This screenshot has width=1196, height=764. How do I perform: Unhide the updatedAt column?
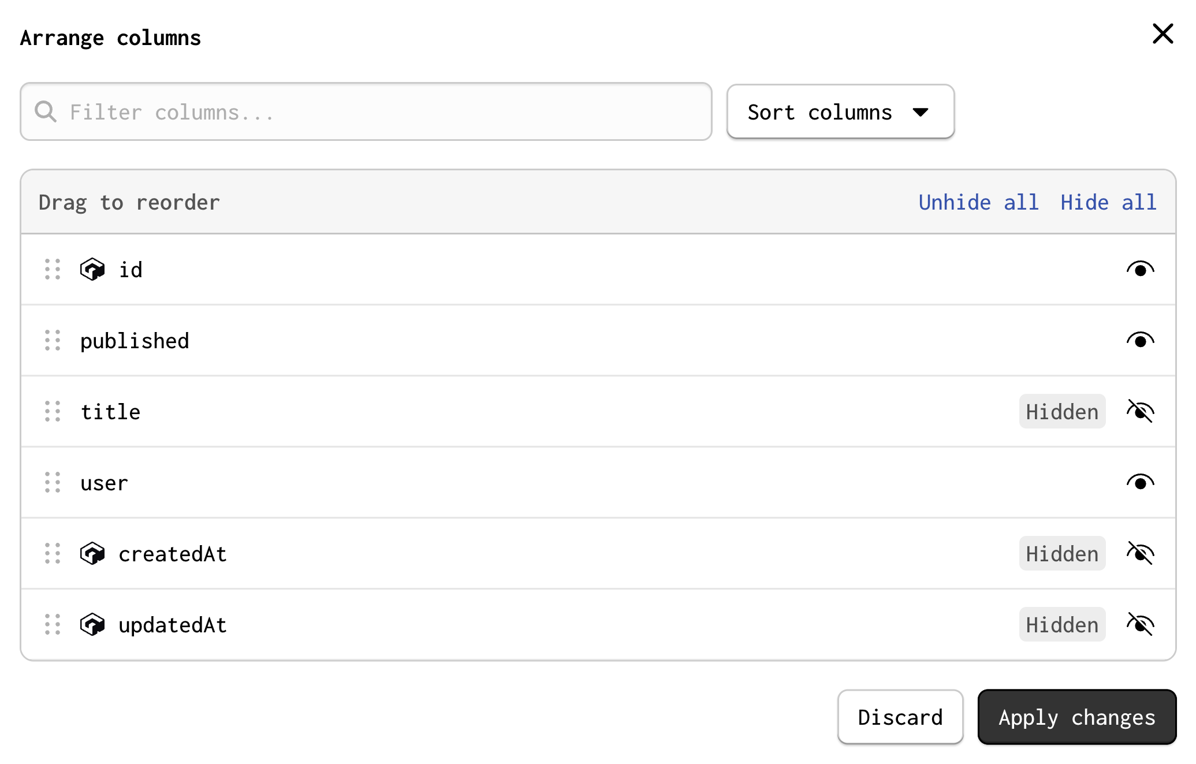point(1140,625)
